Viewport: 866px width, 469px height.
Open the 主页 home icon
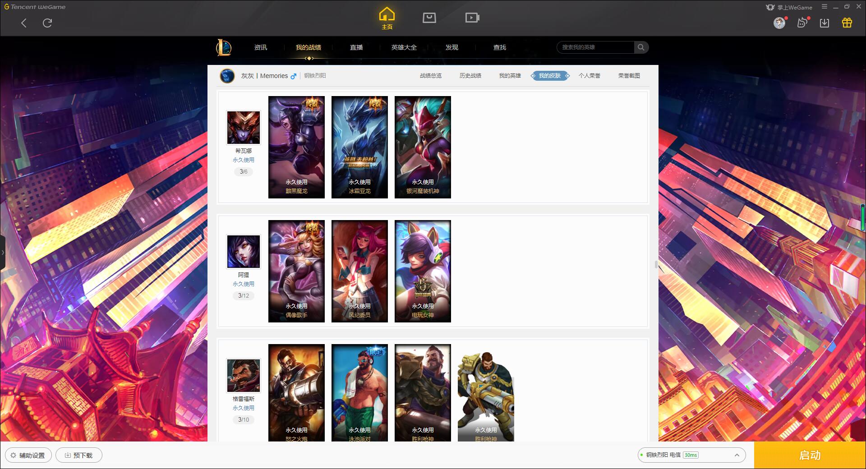(387, 18)
